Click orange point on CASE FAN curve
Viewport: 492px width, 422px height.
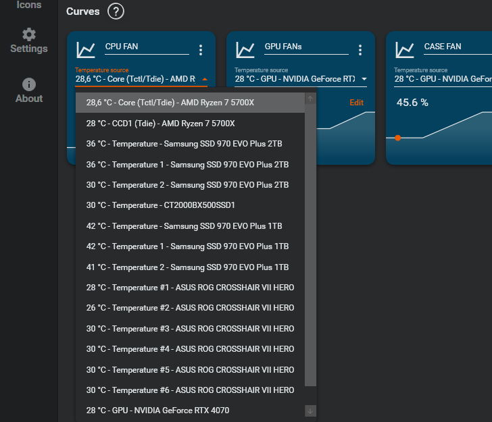398,138
